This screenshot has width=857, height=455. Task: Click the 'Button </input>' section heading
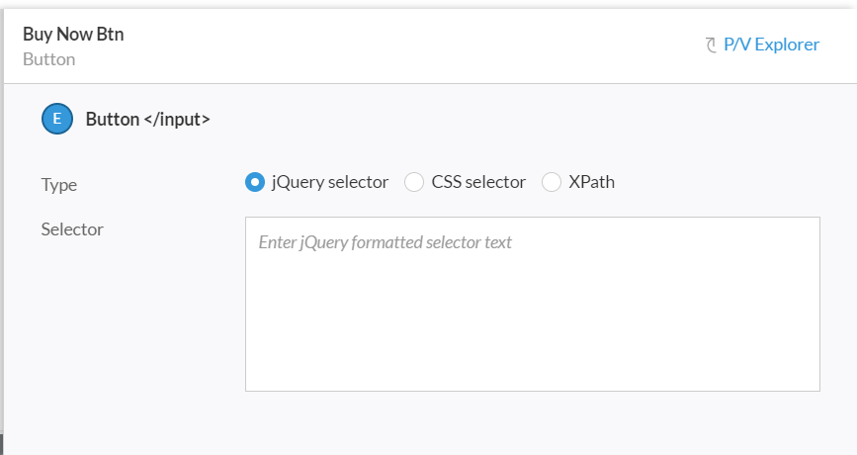[147, 120]
